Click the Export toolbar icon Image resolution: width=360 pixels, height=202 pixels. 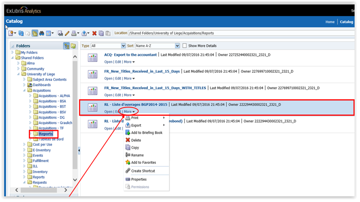[84, 33]
